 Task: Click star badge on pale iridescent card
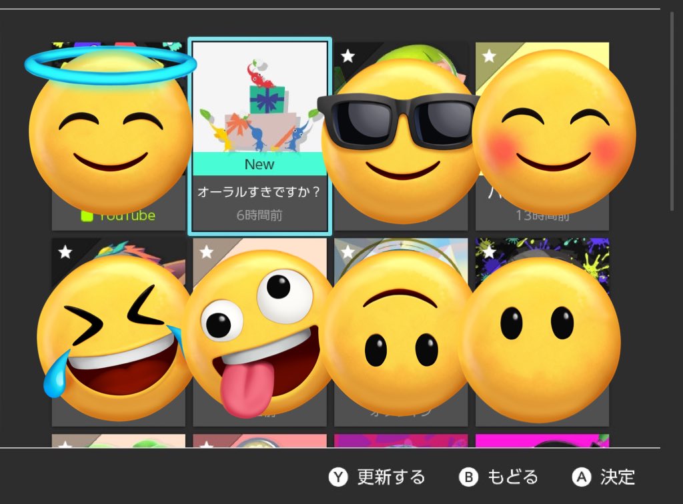coord(348,251)
